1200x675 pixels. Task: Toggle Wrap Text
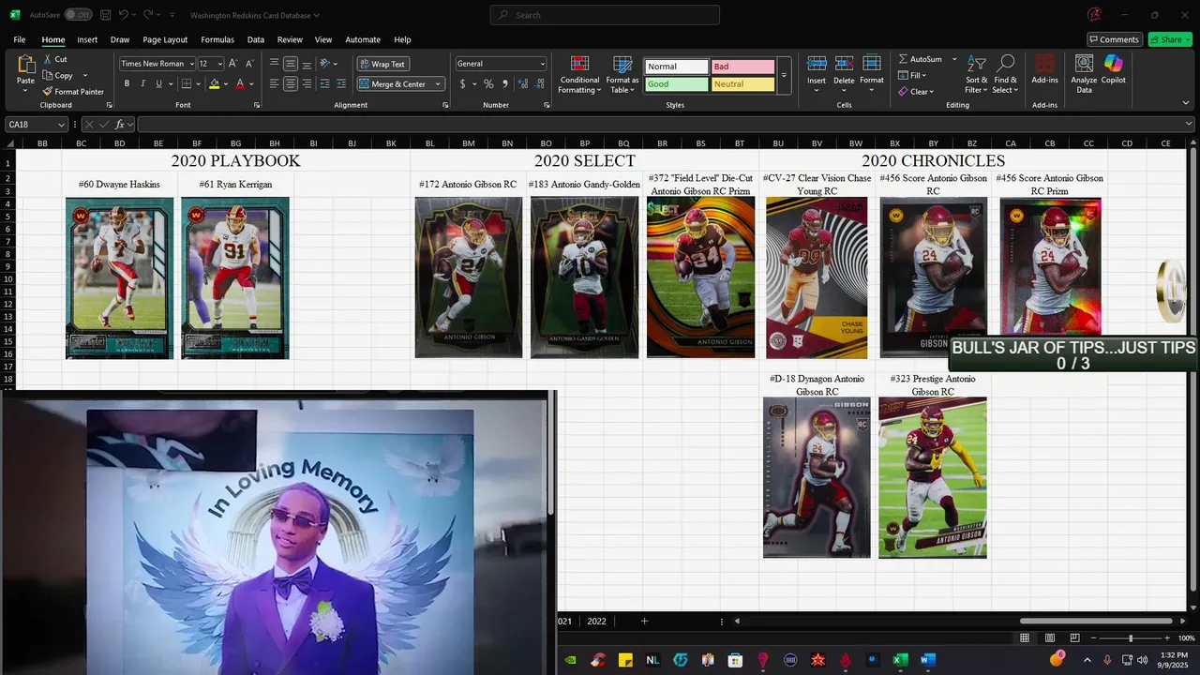pyautogui.click(x=382, y=64)
